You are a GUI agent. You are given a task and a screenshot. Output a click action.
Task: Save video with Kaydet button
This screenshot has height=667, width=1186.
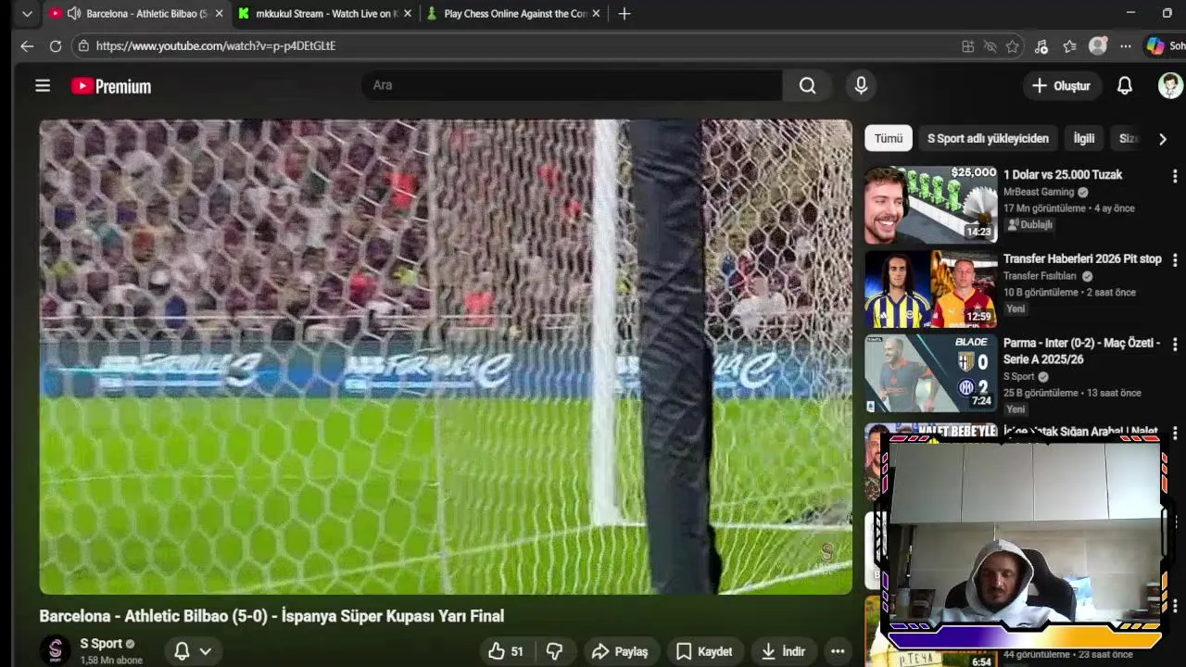704,651
